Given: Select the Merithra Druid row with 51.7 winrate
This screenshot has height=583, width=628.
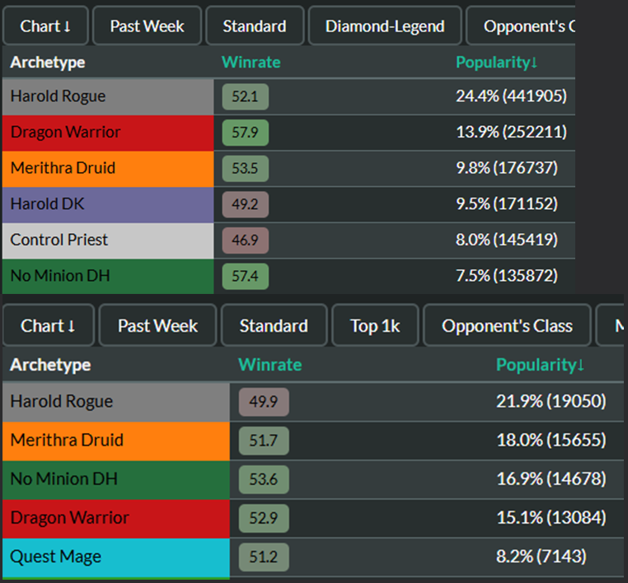Looking at the screenshot, I should [313, 441].
